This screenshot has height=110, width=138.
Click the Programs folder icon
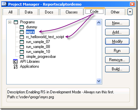point(16,22)
